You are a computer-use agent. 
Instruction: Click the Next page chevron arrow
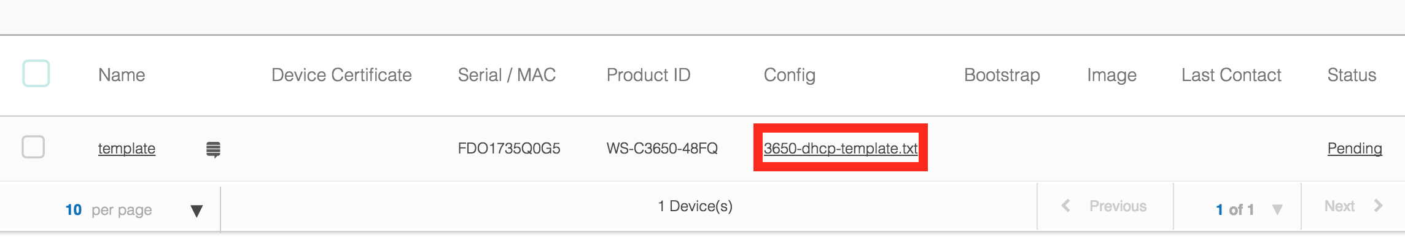tap(1378, 206)
